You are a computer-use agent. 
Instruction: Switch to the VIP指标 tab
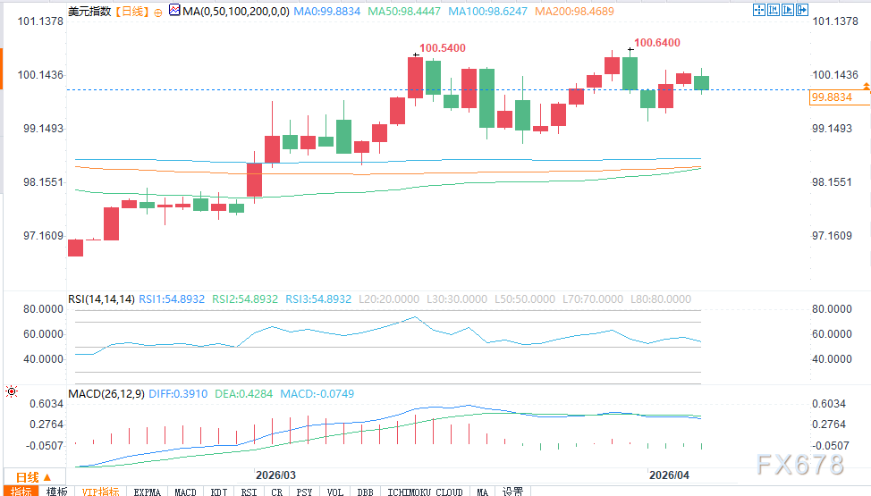click(99, 491)
